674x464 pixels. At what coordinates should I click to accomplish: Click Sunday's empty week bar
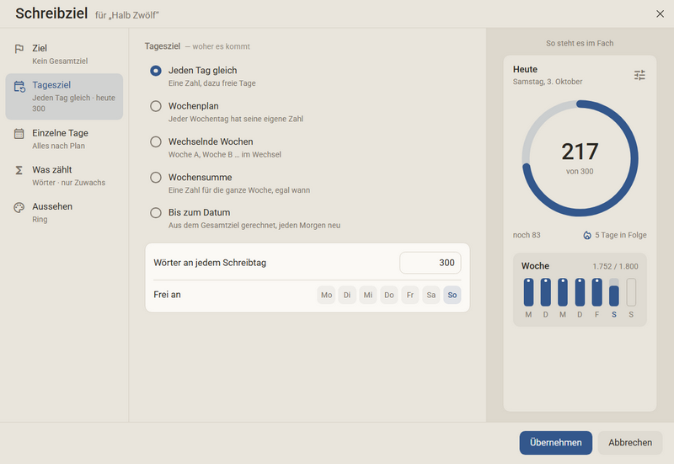[631, 292]
